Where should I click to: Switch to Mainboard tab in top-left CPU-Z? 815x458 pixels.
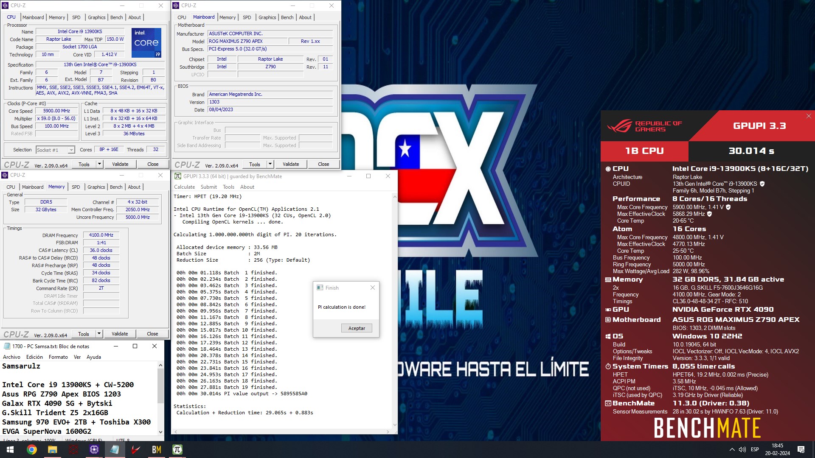point(33,17)
